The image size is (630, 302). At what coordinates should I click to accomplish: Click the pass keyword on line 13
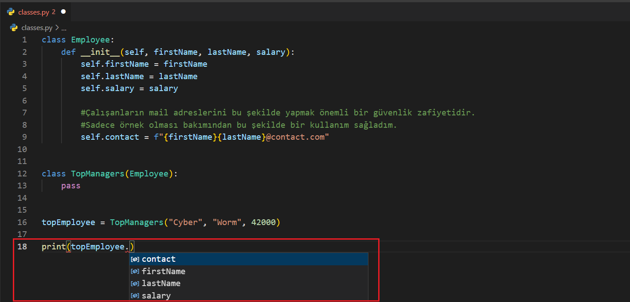tap(71, 186)
